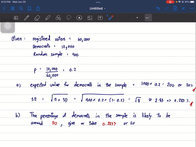Choose the trailing stroke laser style
196x147 pixels.
point(148,18)
